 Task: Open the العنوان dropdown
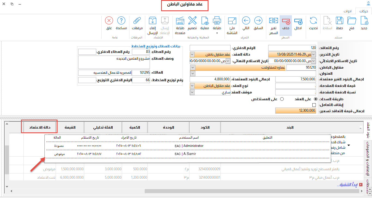click(x=192, y=74)
